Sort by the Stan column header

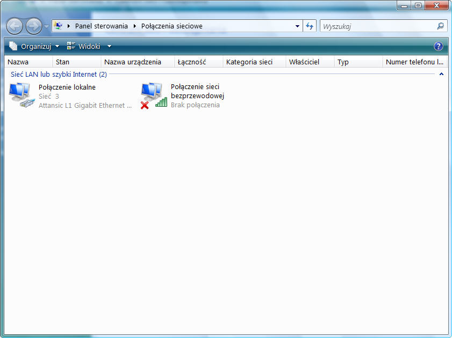62,62
